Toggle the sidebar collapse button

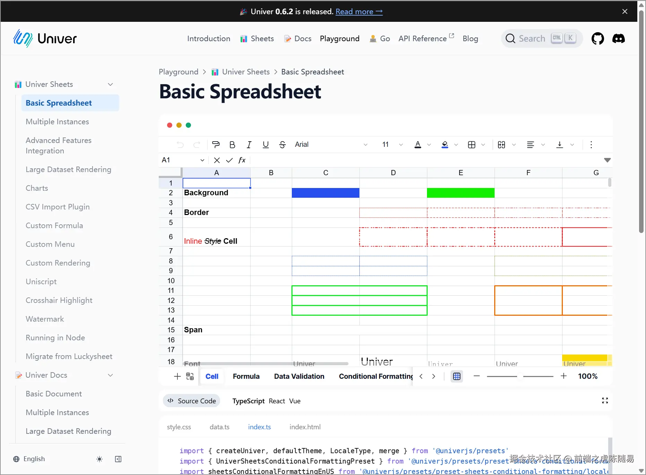point(118,459)
